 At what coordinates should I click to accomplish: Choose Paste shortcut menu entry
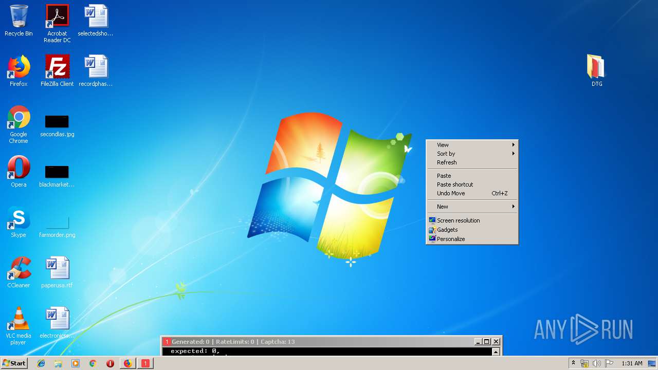472,184
